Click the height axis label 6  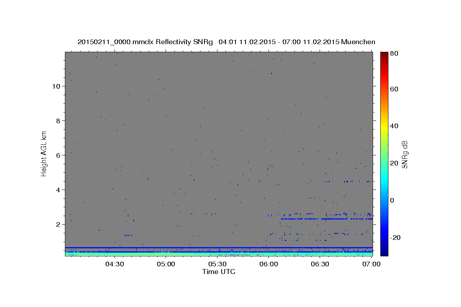coord(58,155)
